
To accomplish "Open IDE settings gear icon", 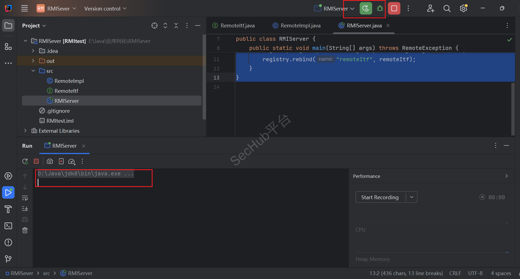I will [464, 8].
